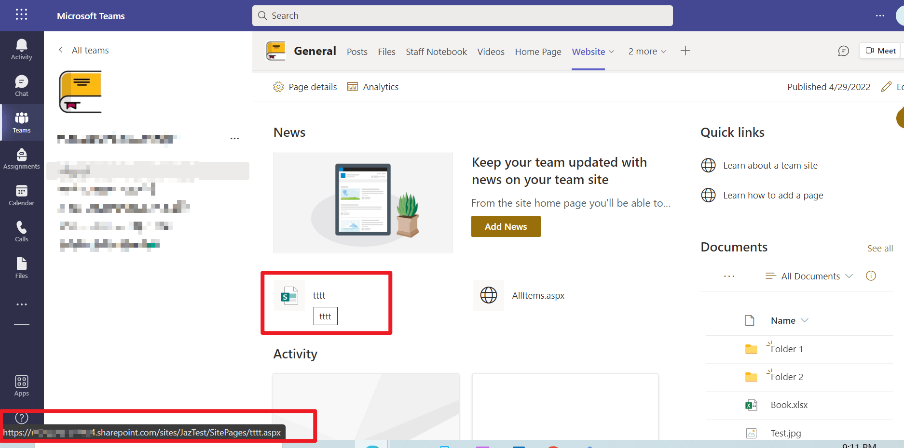Image resolution: width=904 pixels, height=448 pixels.
Task: Click the team book avatar image
Action: [x=80, y=92]
